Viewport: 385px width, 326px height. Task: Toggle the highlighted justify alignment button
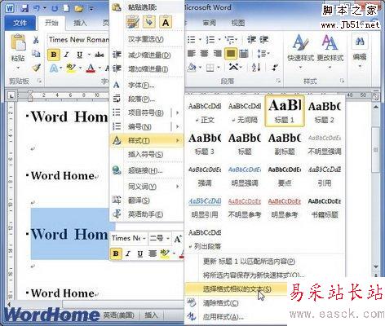[x=231, y=54]
